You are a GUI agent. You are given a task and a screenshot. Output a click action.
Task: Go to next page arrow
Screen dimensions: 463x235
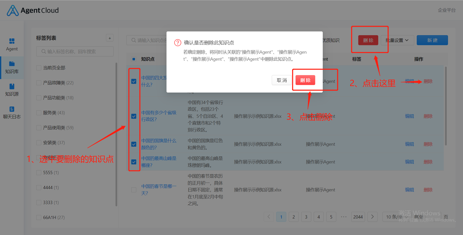pos(372,217)
